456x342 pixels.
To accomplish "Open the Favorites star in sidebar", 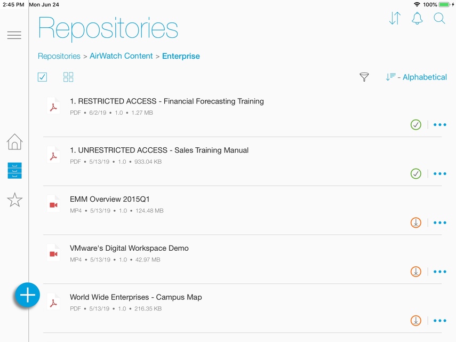I will coord(14,200).
